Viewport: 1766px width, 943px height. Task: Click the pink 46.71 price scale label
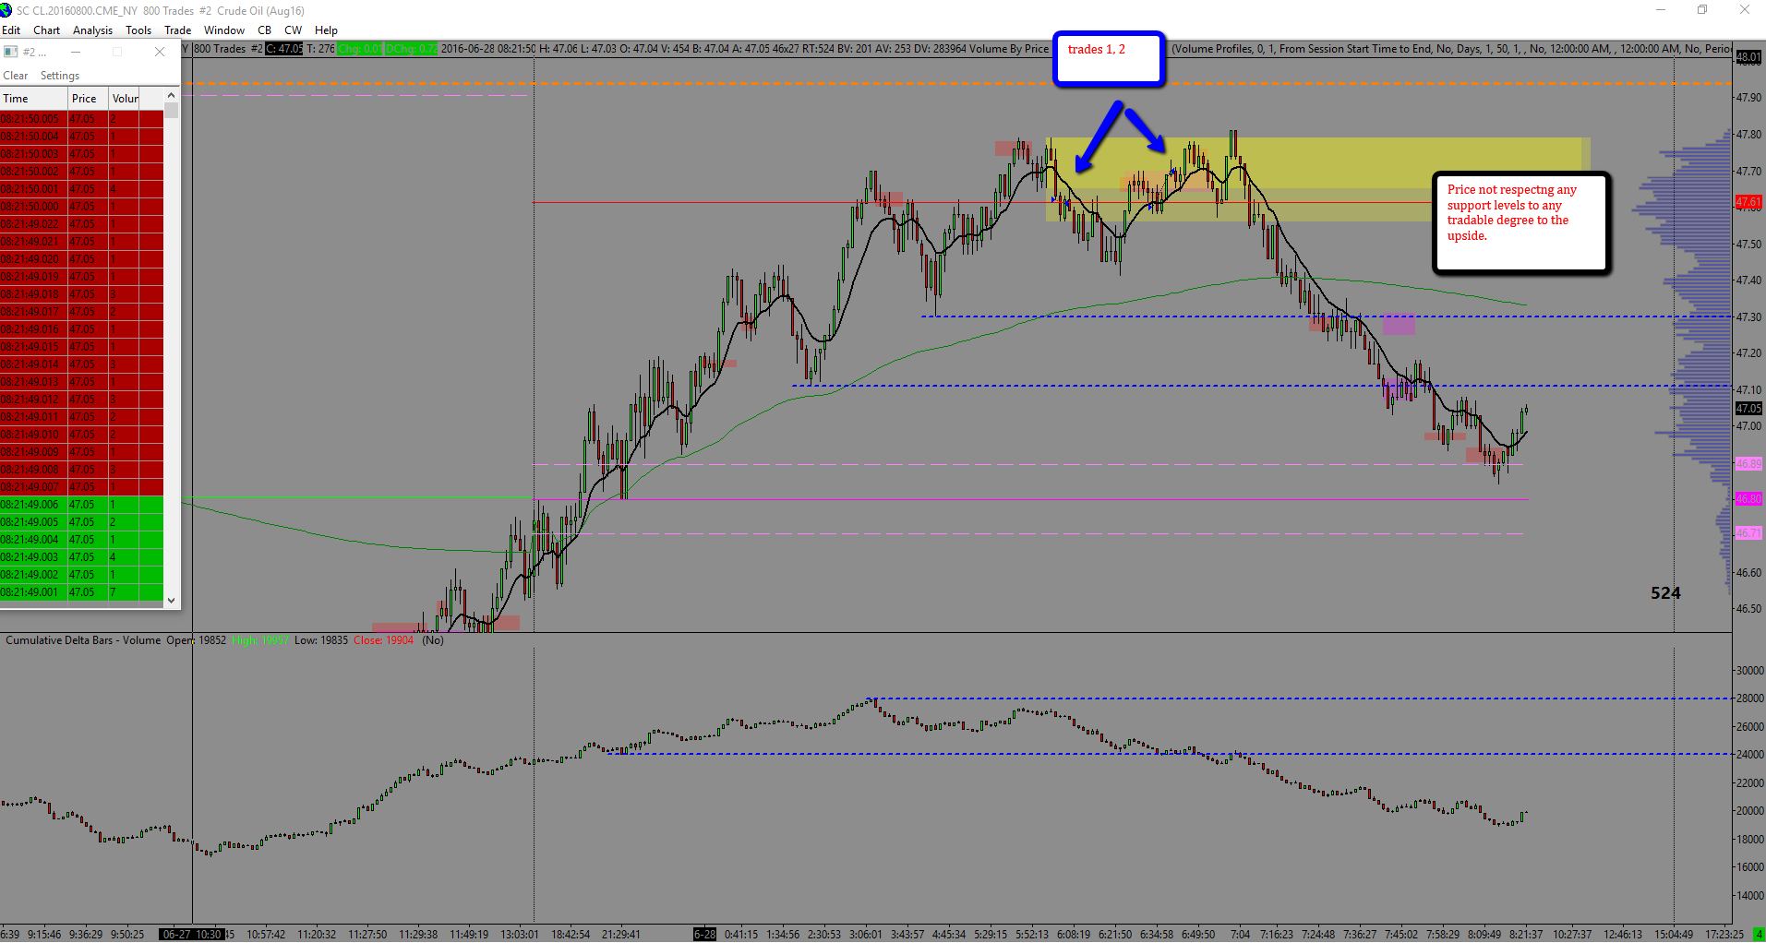pos(1748,533)
